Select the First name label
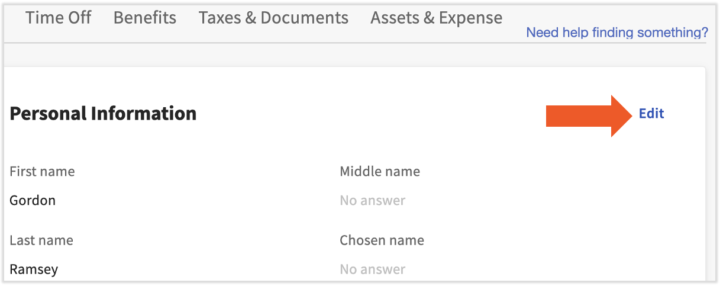The width and height of the screenshot is (723, 289). coord(42,172)
